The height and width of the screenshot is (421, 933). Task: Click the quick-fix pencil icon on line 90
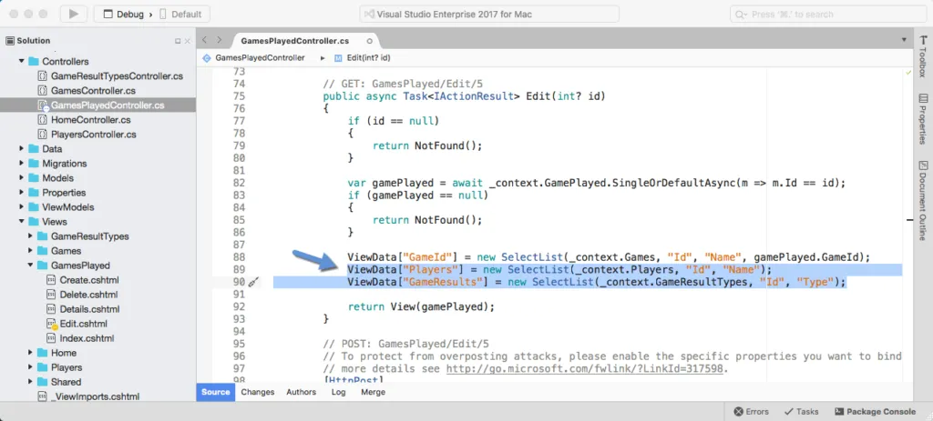coord(254,283)
